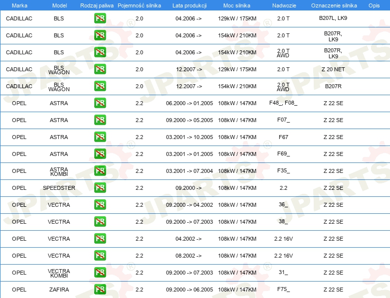Click fuel icon in Vectra 04.2002 row
The height and width of the screenshot is (298, 390).
tap(100, 239)
